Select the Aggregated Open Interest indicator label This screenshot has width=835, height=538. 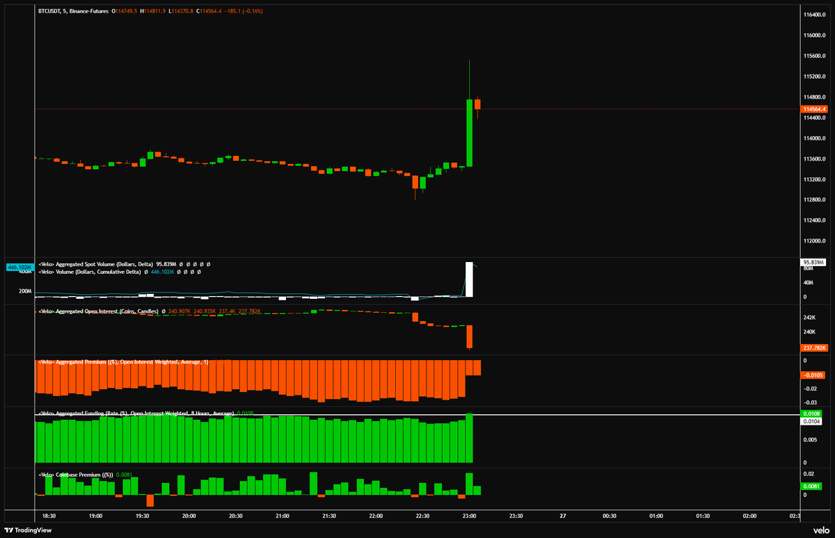tap(99, 311)
